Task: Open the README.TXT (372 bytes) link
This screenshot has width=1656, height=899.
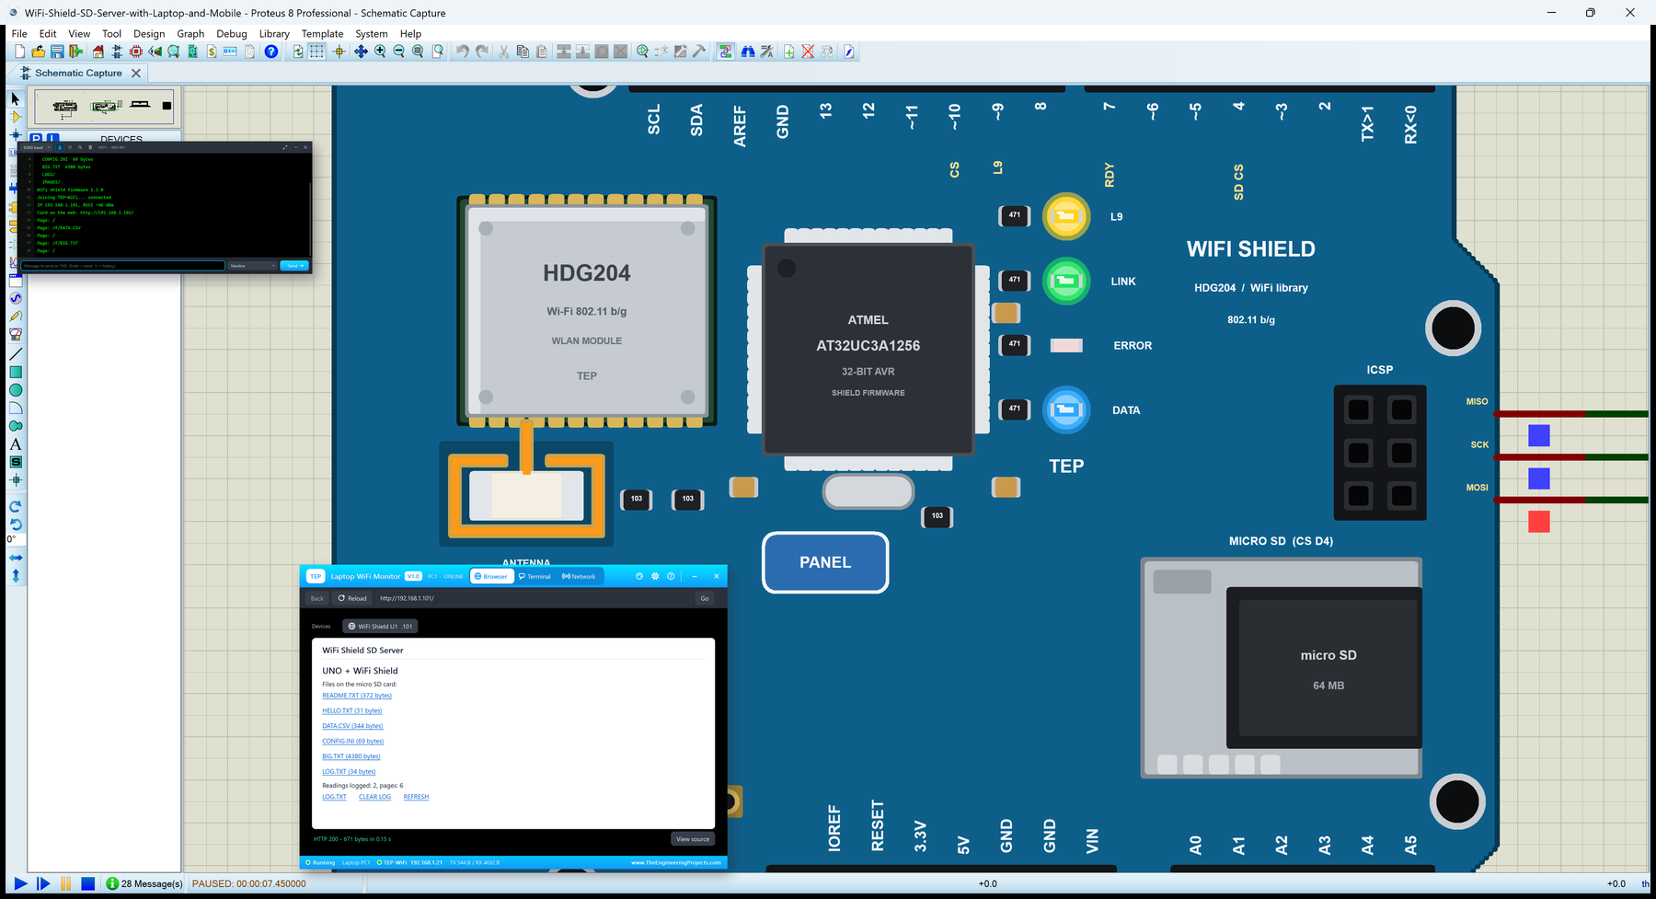Action: click(357, 696)
